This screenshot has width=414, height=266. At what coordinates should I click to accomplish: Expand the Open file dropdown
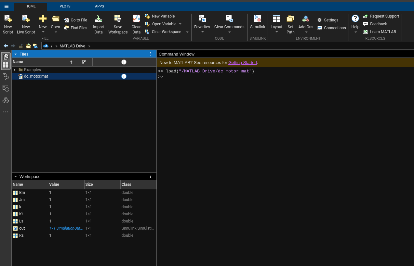pyautogui.click(x=56, y=32)
